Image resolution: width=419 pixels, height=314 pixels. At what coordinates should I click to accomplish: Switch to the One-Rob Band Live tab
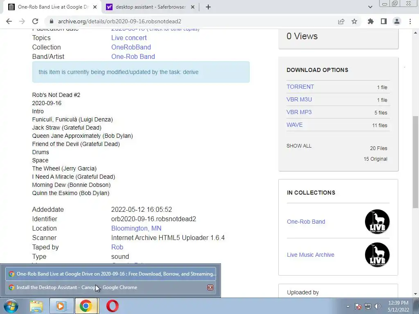[x=52, y=7]
